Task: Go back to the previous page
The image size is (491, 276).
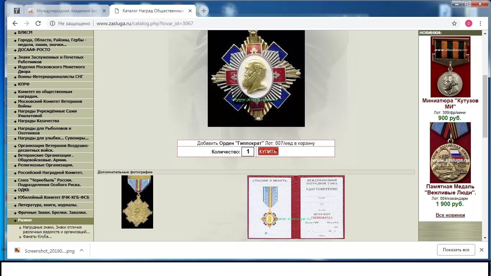Action: tap(15, 23)
